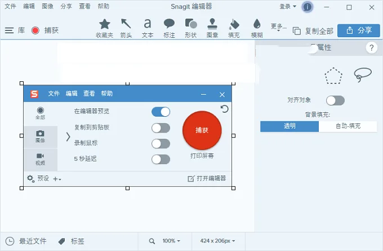Click the 标签 tag icon
383x251 pixels.
(x=62, y=241)
